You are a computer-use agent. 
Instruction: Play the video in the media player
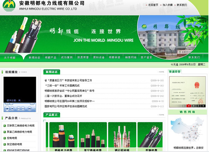7,109
